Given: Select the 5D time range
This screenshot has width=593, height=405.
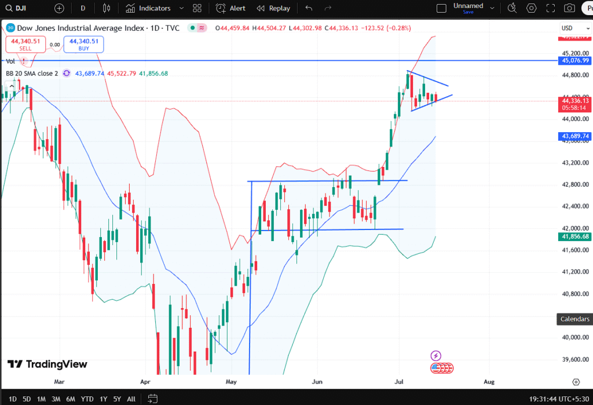Looking at the screenshot, I should 27,399.
